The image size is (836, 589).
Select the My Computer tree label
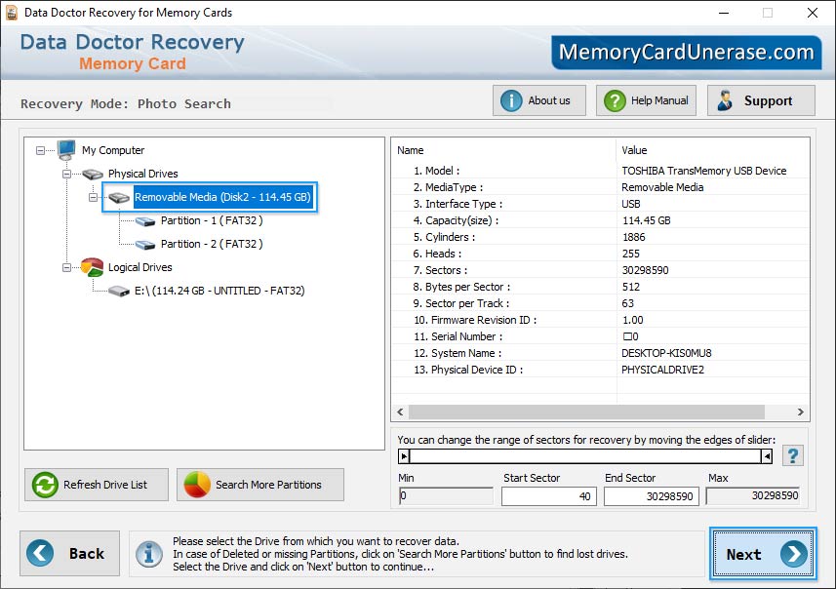tap(113, 150)
